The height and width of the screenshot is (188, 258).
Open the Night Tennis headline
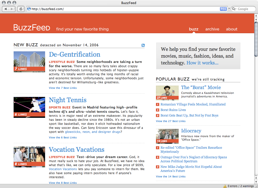[68, 100]
